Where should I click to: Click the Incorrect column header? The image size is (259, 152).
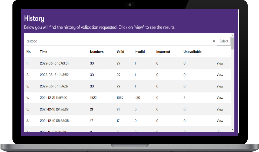(163, 52)
